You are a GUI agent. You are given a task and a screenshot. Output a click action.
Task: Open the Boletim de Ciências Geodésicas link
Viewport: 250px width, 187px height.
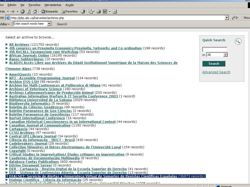tap(36, 107)
